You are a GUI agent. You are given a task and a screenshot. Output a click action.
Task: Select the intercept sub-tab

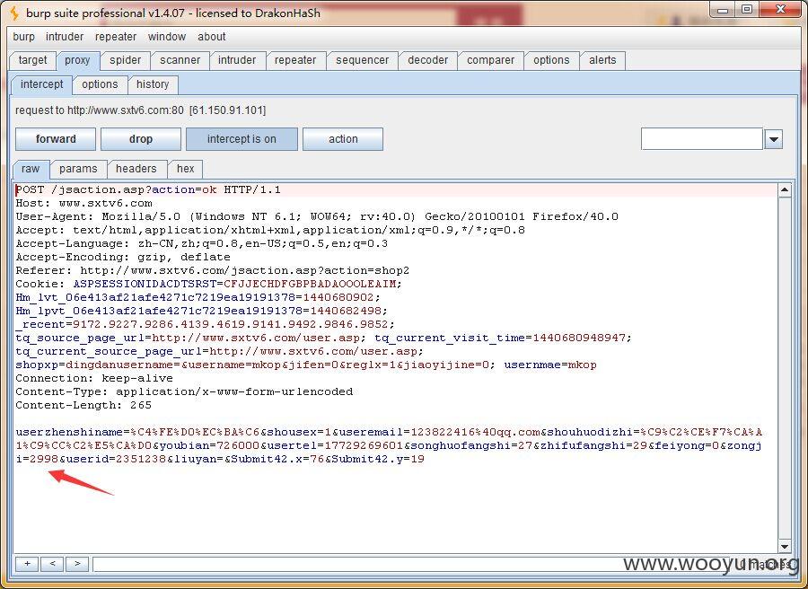pyautogui.click(x=41, y=84)
